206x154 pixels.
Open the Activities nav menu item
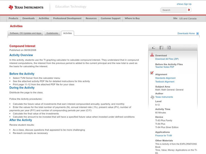(44, 18)
